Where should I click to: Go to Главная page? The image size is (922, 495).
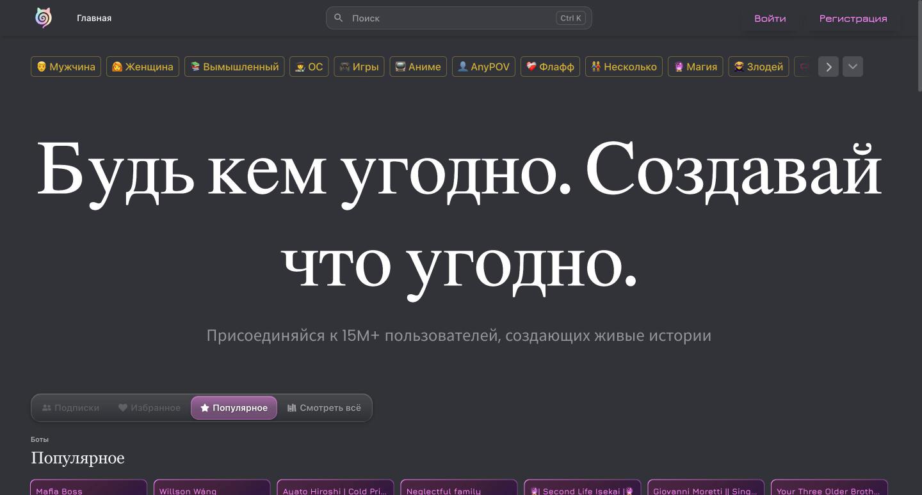click(94, 18)
